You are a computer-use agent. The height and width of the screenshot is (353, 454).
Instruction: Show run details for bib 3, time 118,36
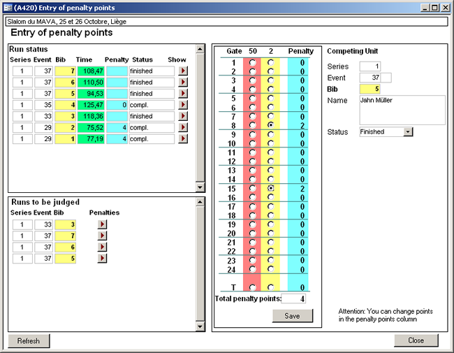[183, 116]
